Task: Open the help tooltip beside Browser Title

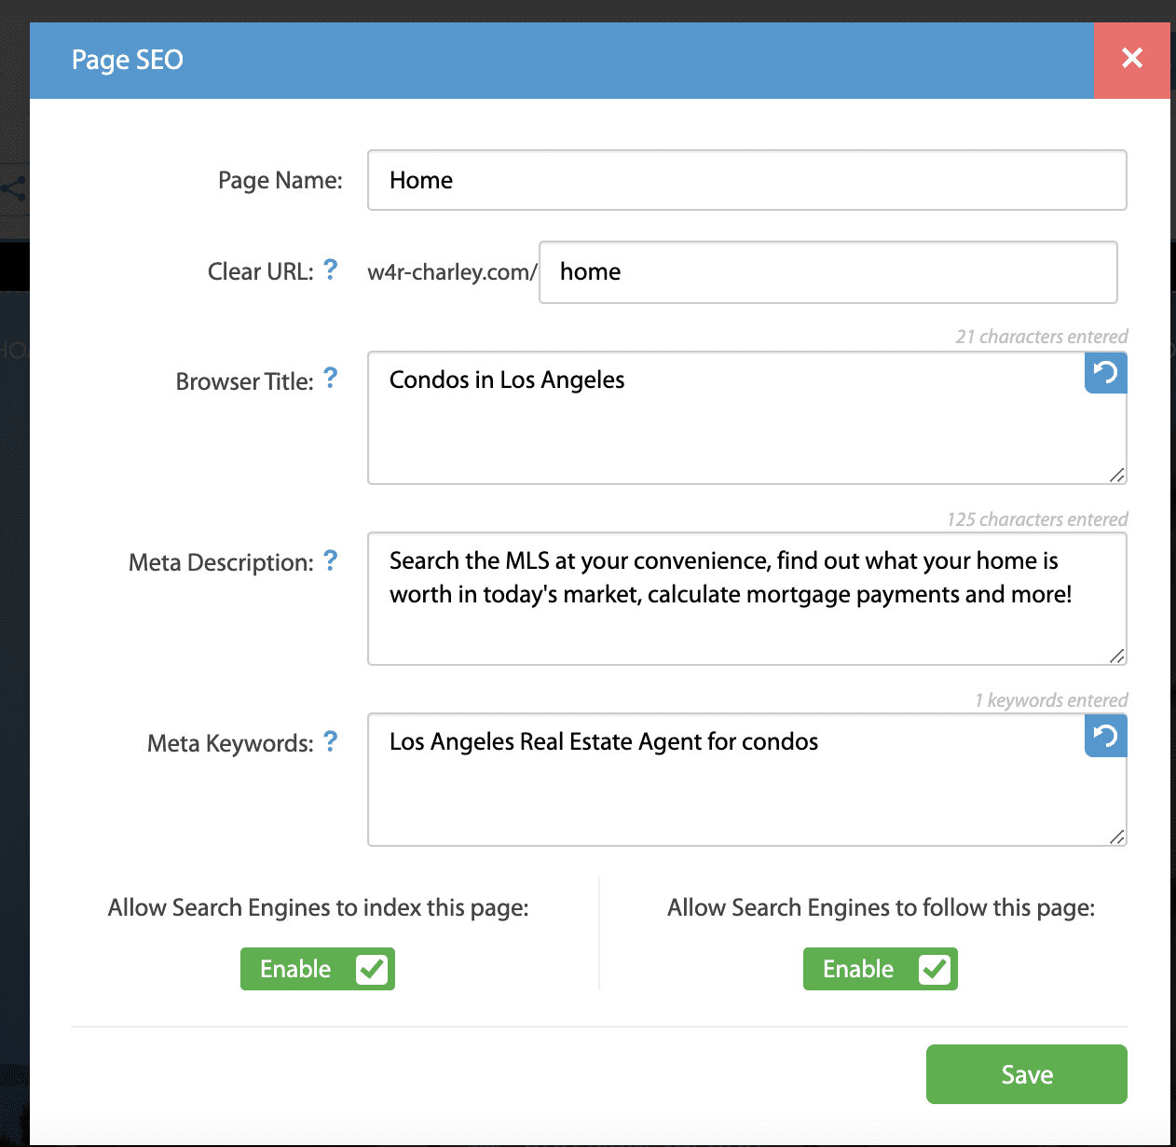Action: (330, 379)
